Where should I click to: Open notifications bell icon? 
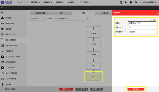click(126, 3)
